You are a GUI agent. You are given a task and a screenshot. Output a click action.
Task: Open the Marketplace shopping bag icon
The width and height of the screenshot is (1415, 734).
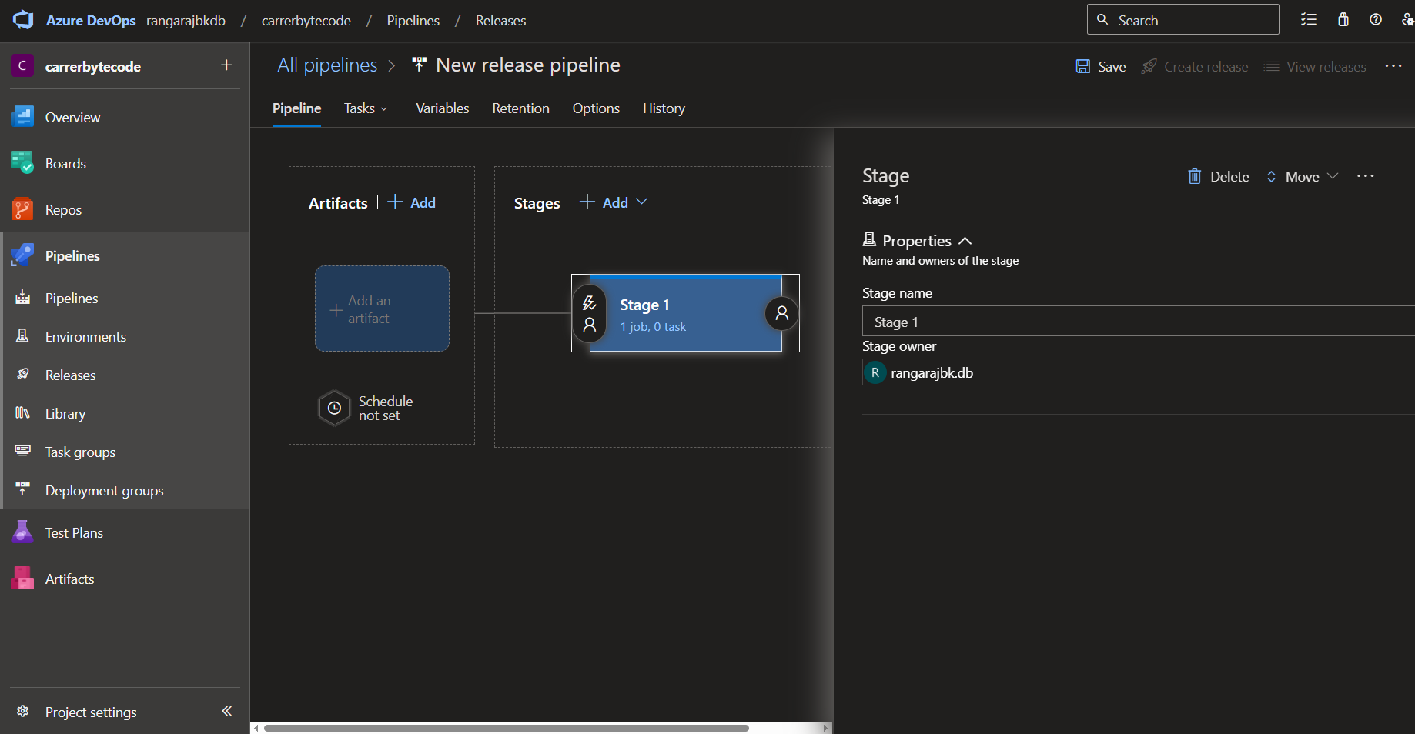coord(1343,20)
